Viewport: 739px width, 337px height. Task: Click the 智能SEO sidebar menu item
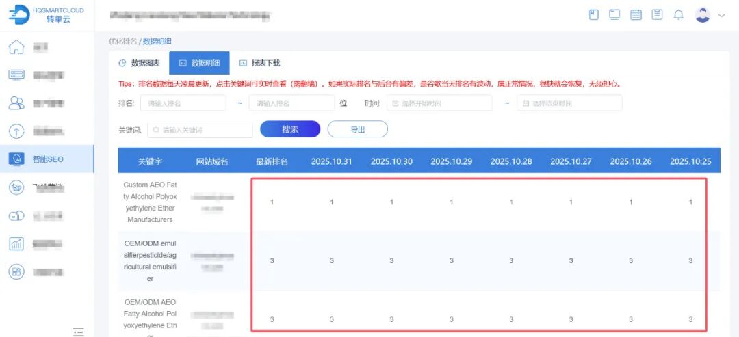coord(47,159)
